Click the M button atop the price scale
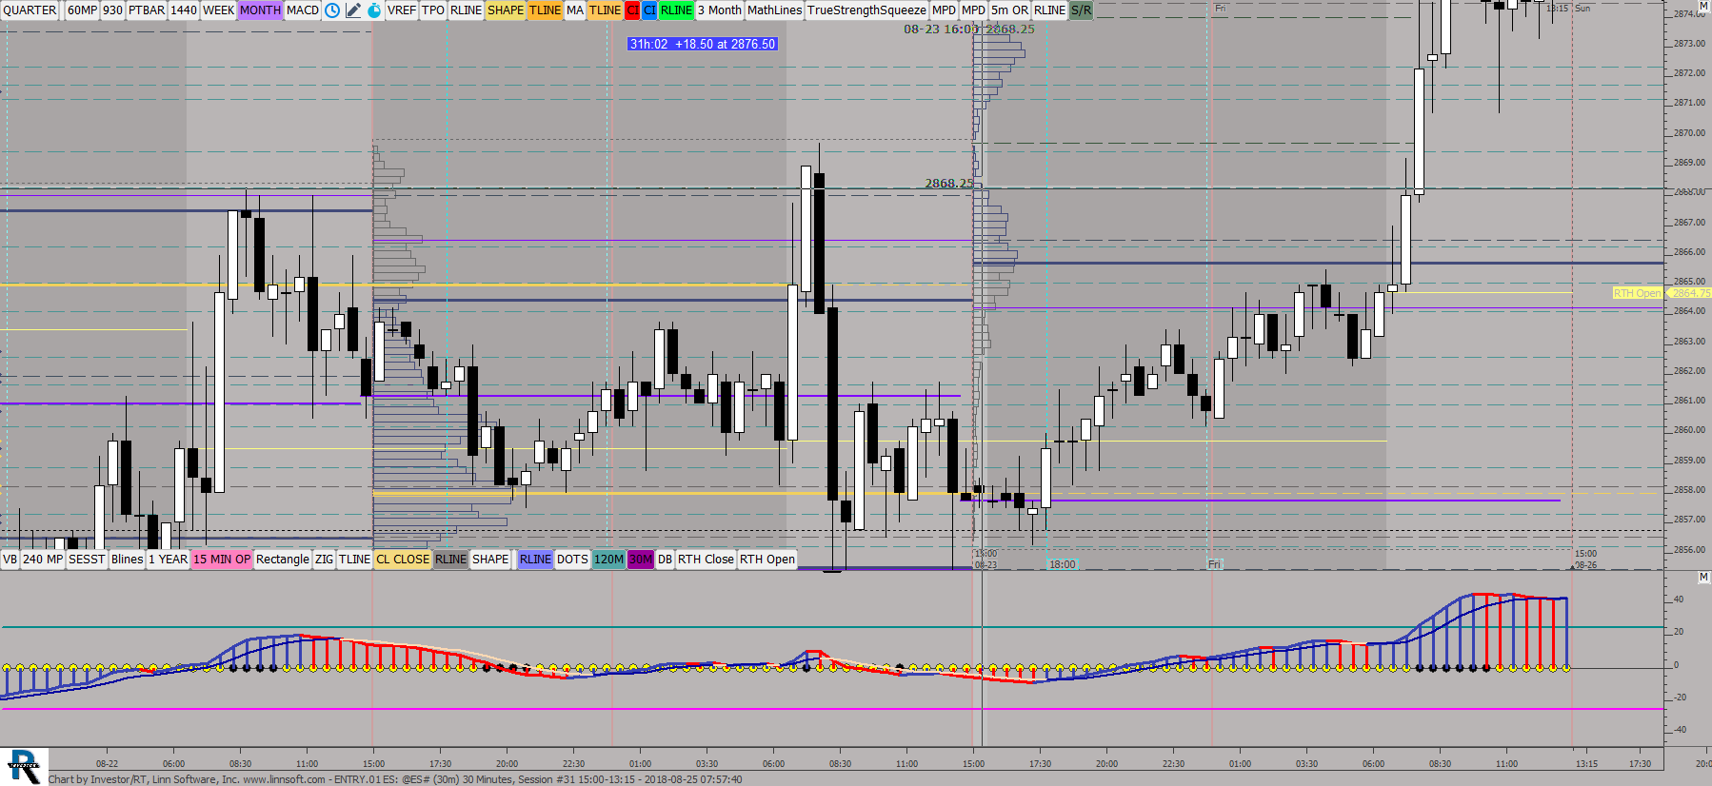Image resolution: width=1712 pixels, height=786 pixels. [1703, 6]
